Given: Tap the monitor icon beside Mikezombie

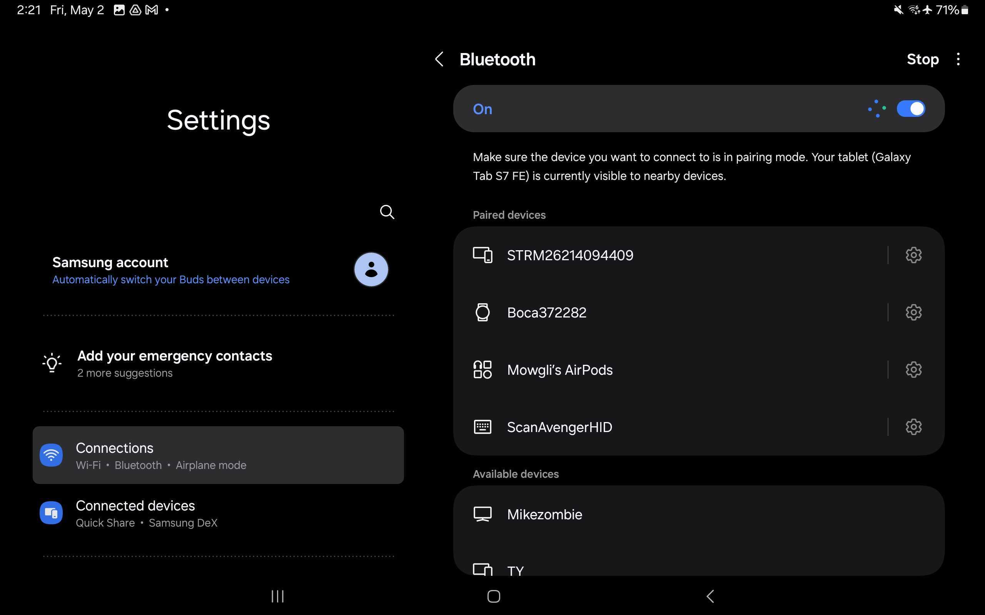Looking at the screenshot, I should 483,514.
